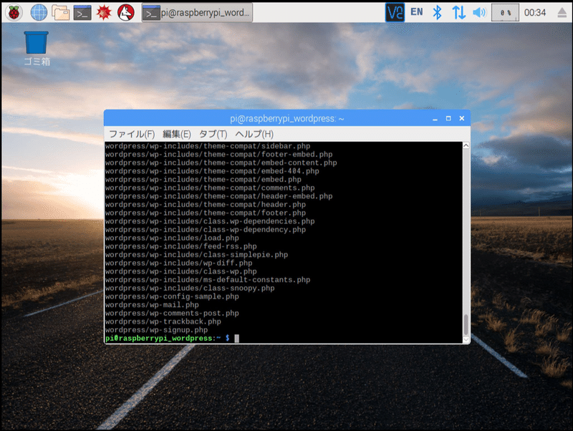The height and width of the screenshot is (431, 573).
Task: Open the file manager folder icon
Action: tap(61, 13)
